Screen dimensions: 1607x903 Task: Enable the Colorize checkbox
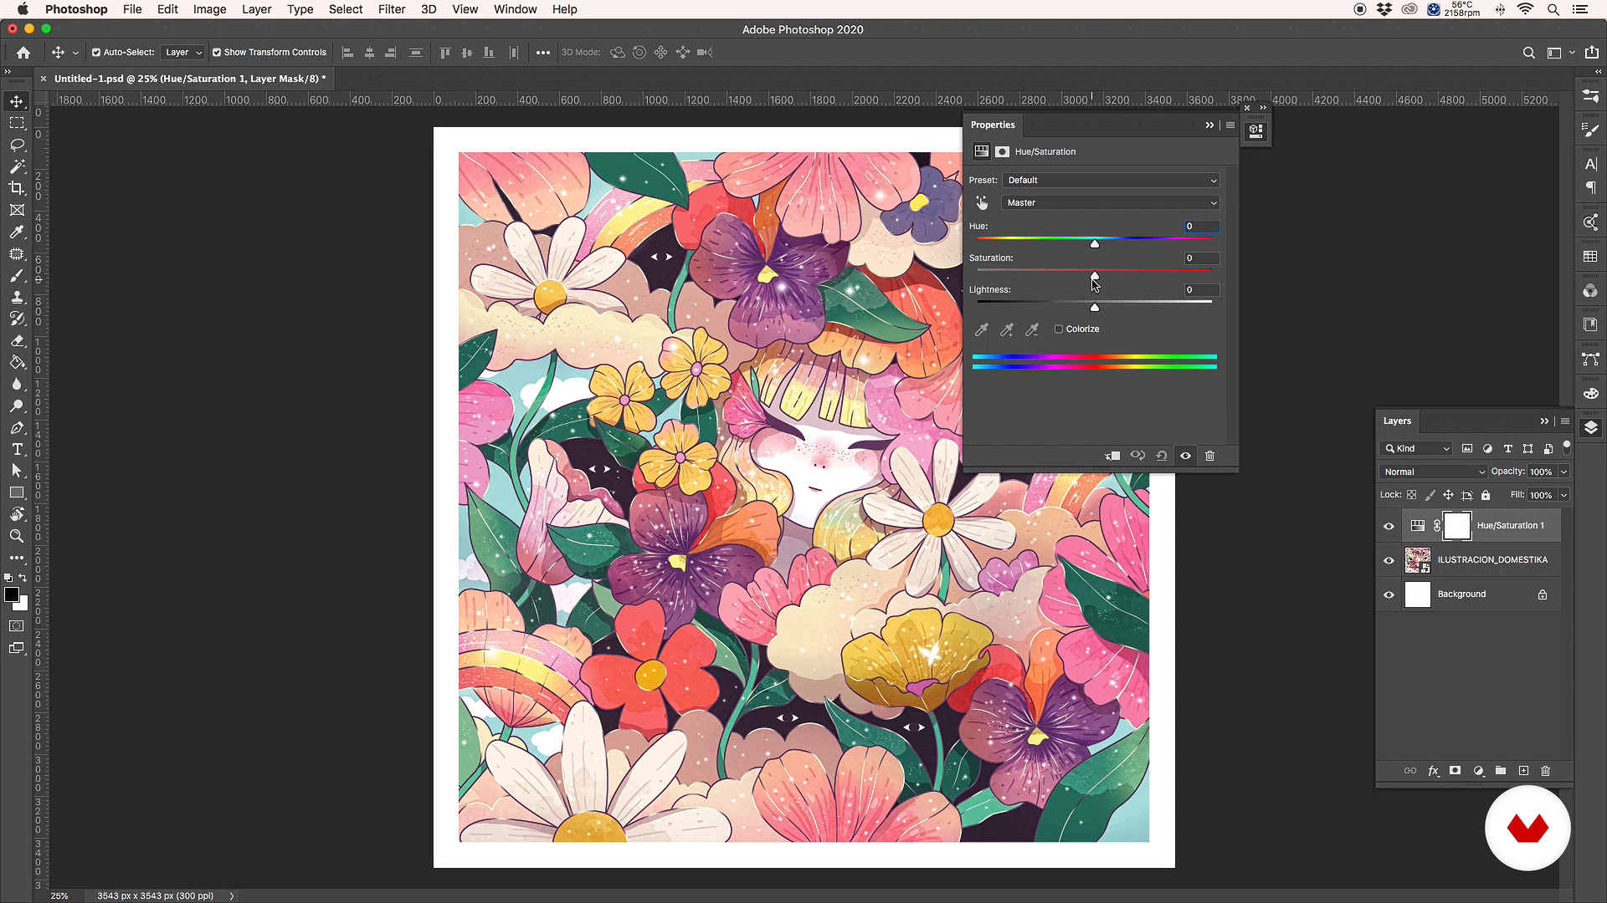pyautogui.click(x=1059, y=329)
